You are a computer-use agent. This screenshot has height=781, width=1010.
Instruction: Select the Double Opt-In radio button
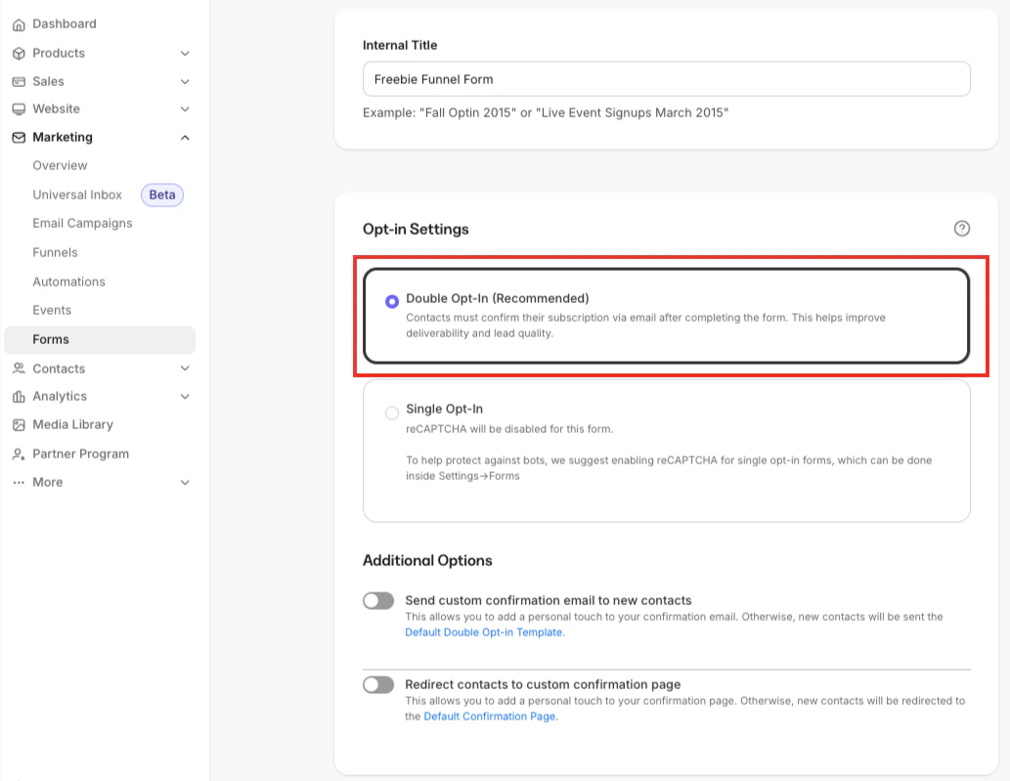391,301
